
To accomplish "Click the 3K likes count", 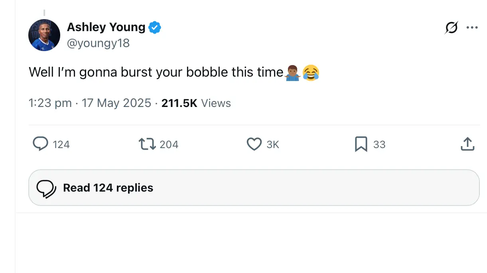I will coord(273,144).
